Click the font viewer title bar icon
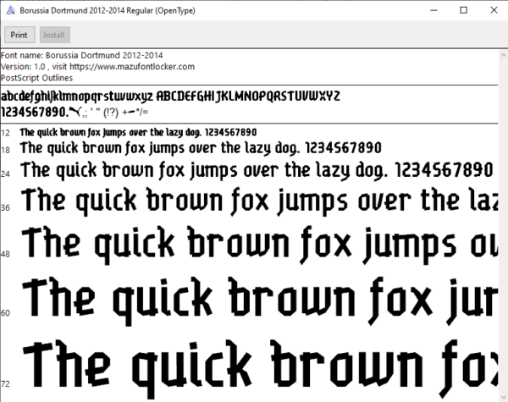This screenshot has height=402, width=508. coord(11,10)
